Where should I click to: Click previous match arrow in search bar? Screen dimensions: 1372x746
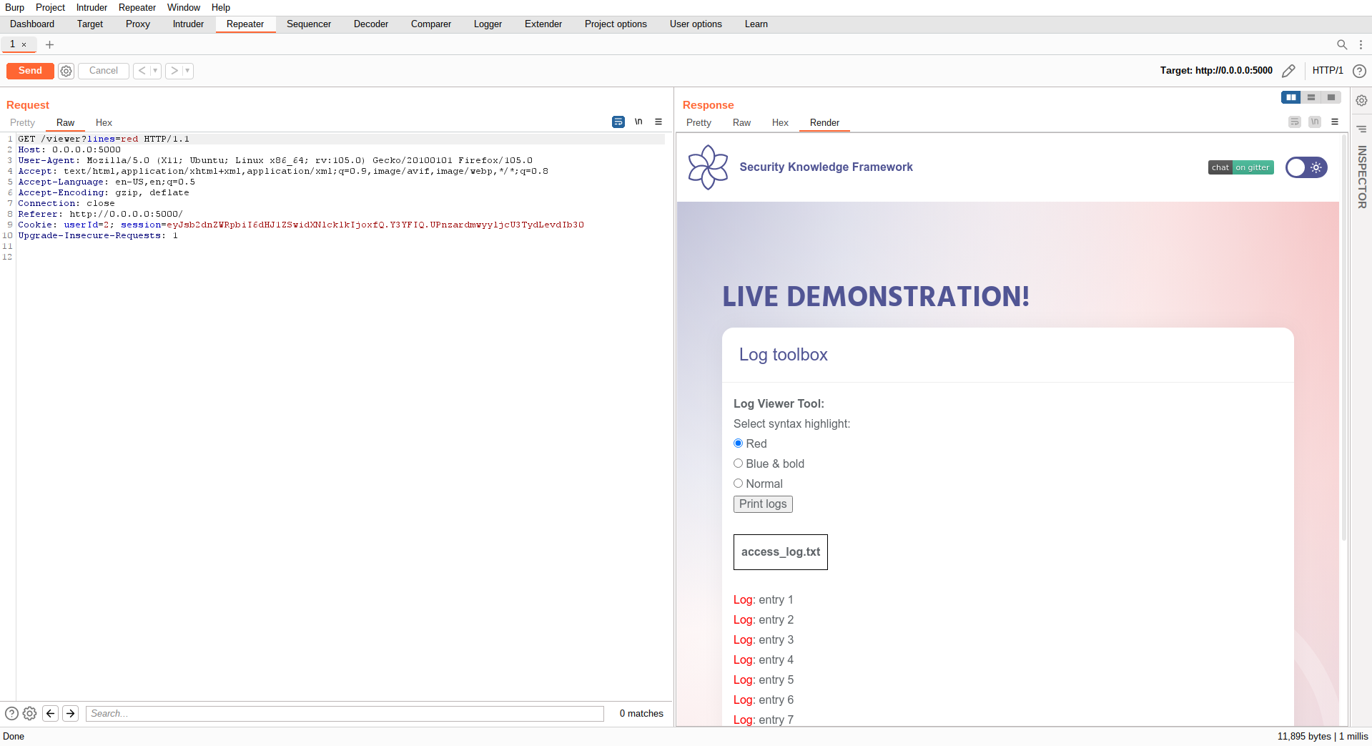coord(50,713)
